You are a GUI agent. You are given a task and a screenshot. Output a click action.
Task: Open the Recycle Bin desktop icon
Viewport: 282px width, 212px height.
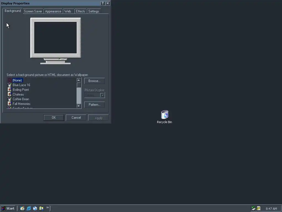164,117
